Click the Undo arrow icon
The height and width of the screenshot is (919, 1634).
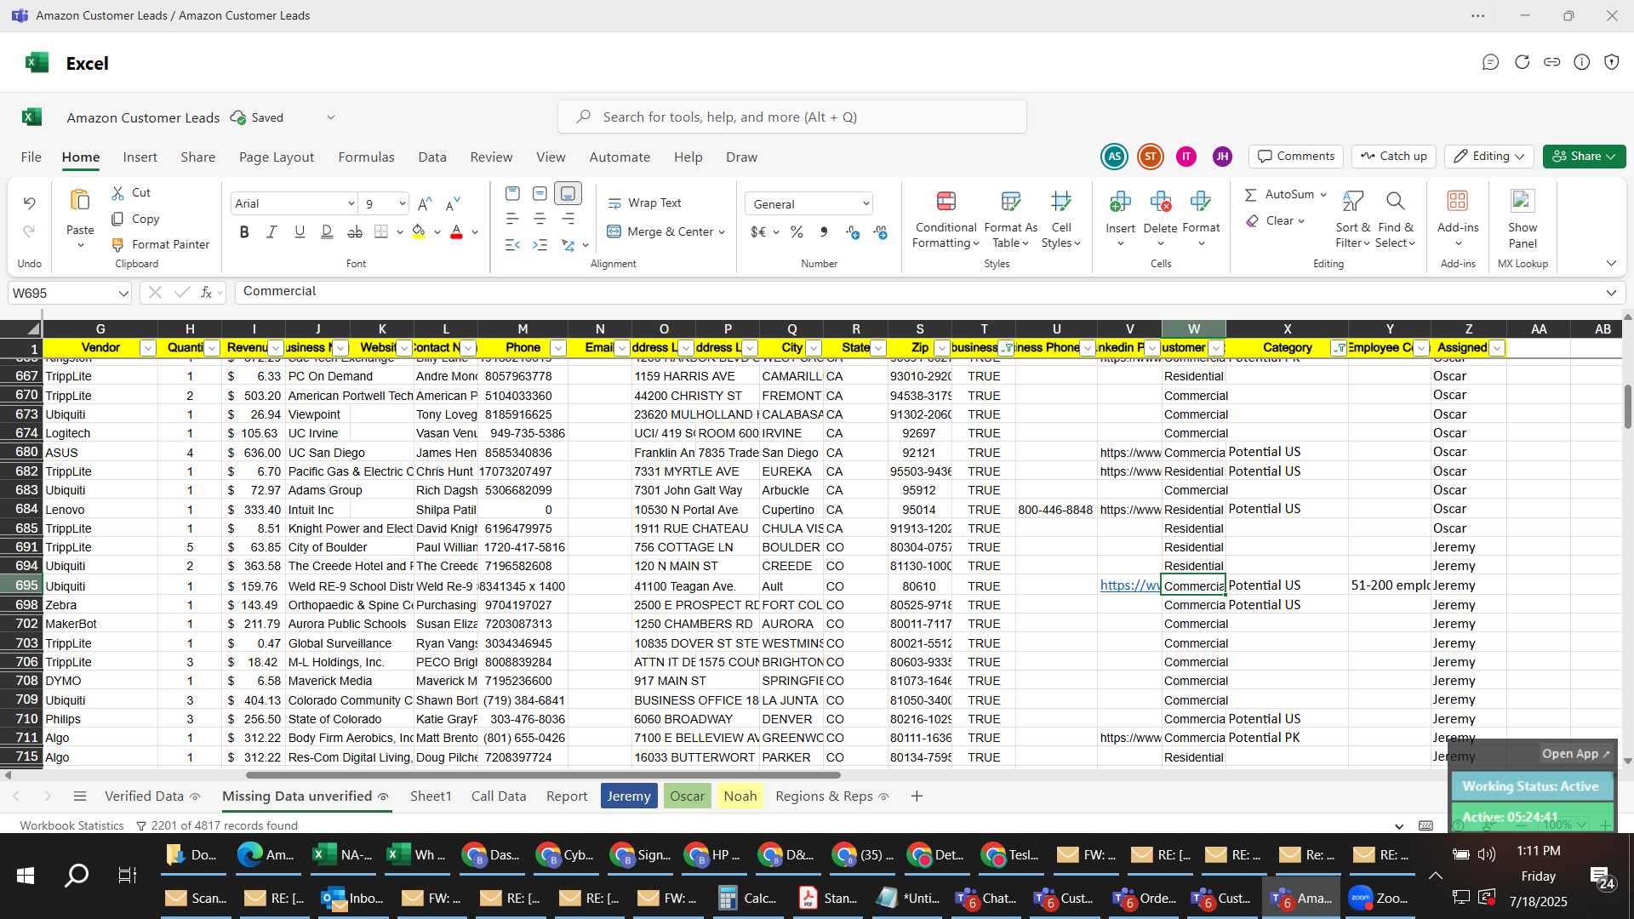29,203
